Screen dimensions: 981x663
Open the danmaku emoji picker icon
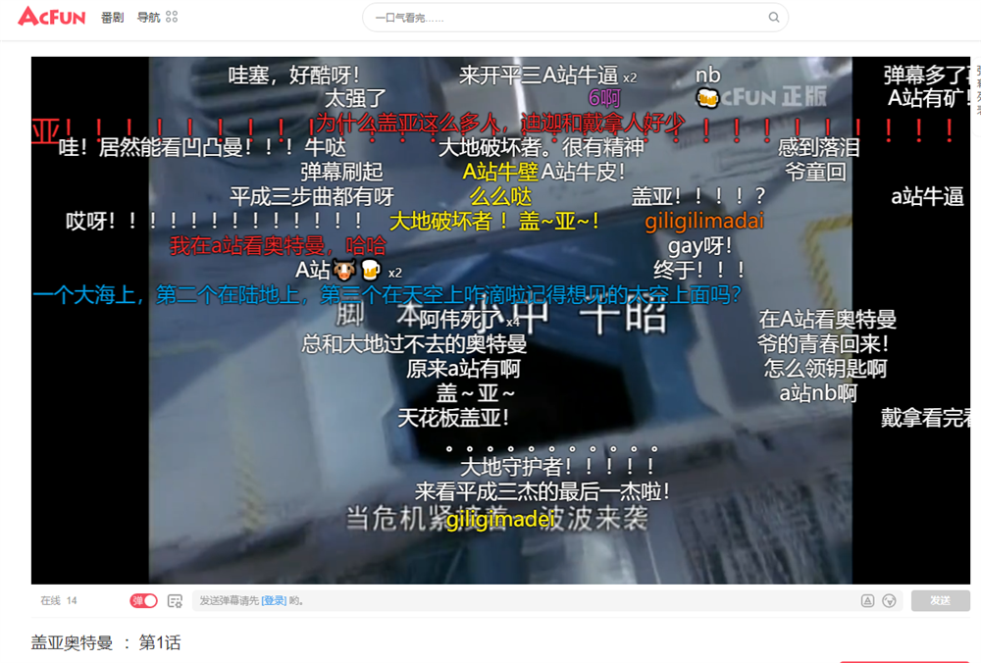click(x=889, y=601)
